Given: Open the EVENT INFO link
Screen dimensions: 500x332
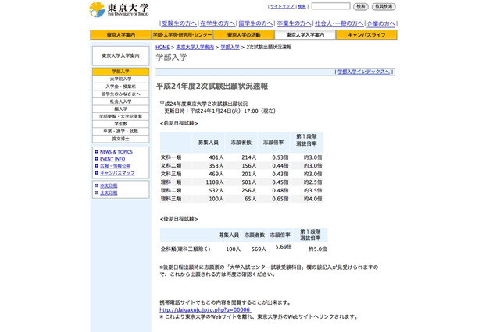Looking at the screenshot, I should [112, 159].
